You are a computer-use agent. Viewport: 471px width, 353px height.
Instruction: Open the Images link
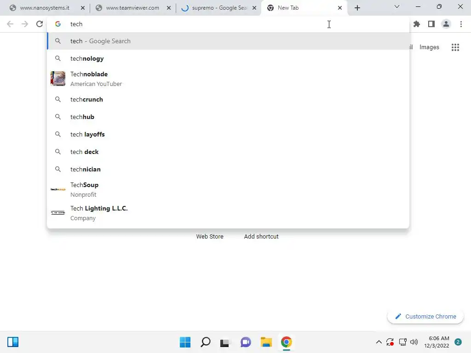click(429, 47)
